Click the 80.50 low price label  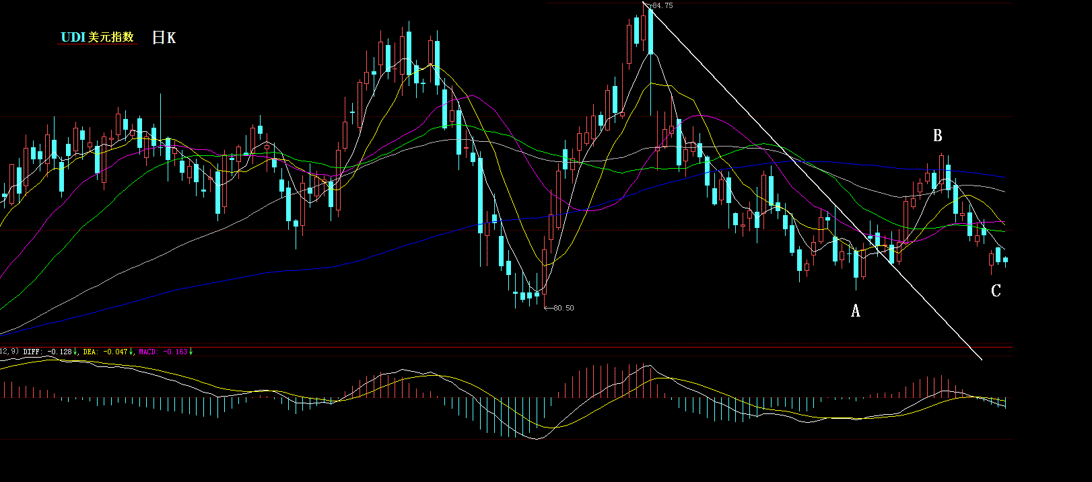point(564,308)
